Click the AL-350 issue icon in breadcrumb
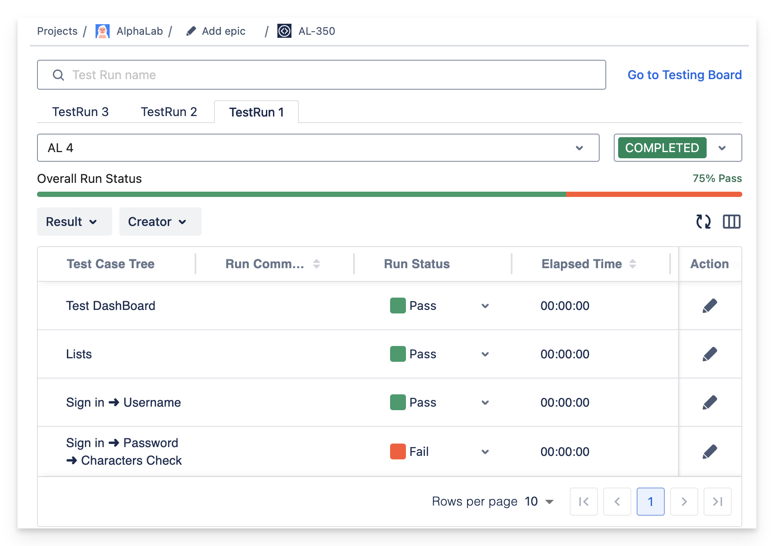The height and width of the screenshot is (546, 774). [x=284, y=31]
